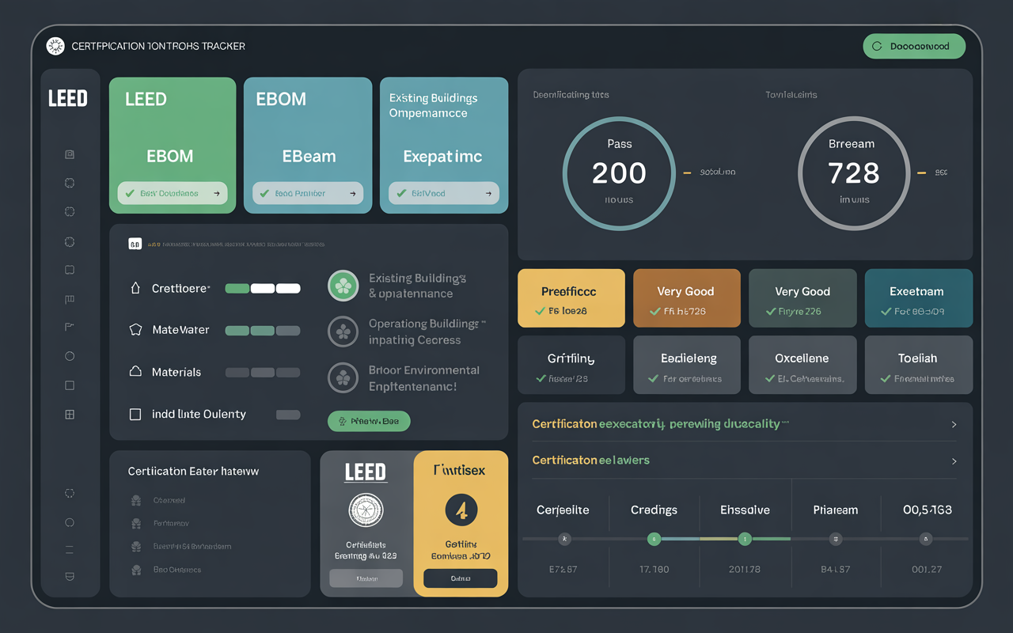The image size is (1013, 633).
Task: Click the LEED logo in sidebar
Action: (x=68, y=99)
